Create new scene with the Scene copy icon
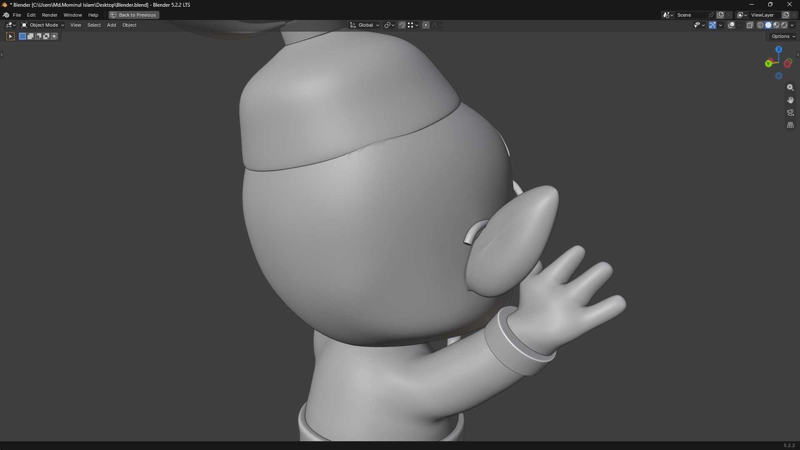Screen dimensions: 800x450 click(720, 15)
